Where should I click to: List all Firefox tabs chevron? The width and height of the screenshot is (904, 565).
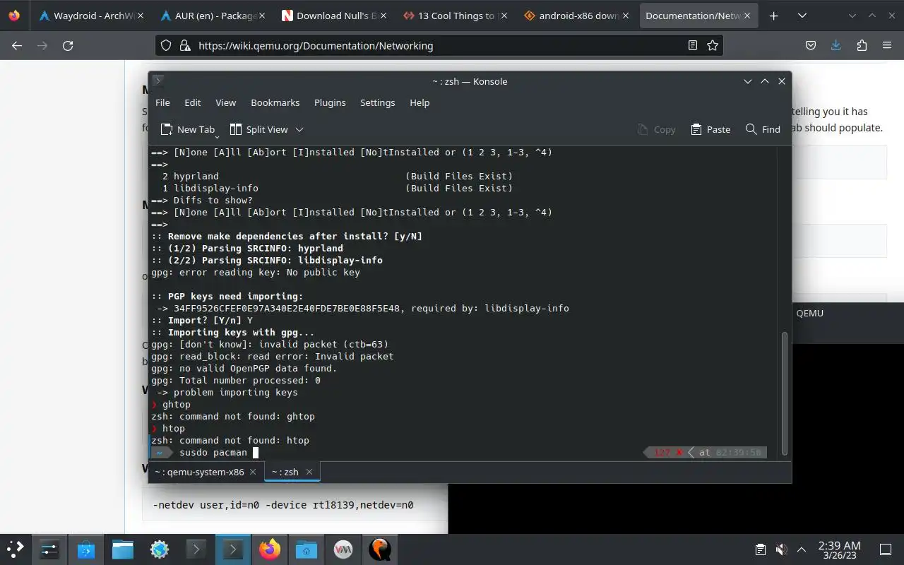coord(802,16)
